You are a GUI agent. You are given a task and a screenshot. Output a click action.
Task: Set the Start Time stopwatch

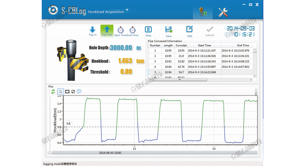pyautogui.click(x=121, y=30)
